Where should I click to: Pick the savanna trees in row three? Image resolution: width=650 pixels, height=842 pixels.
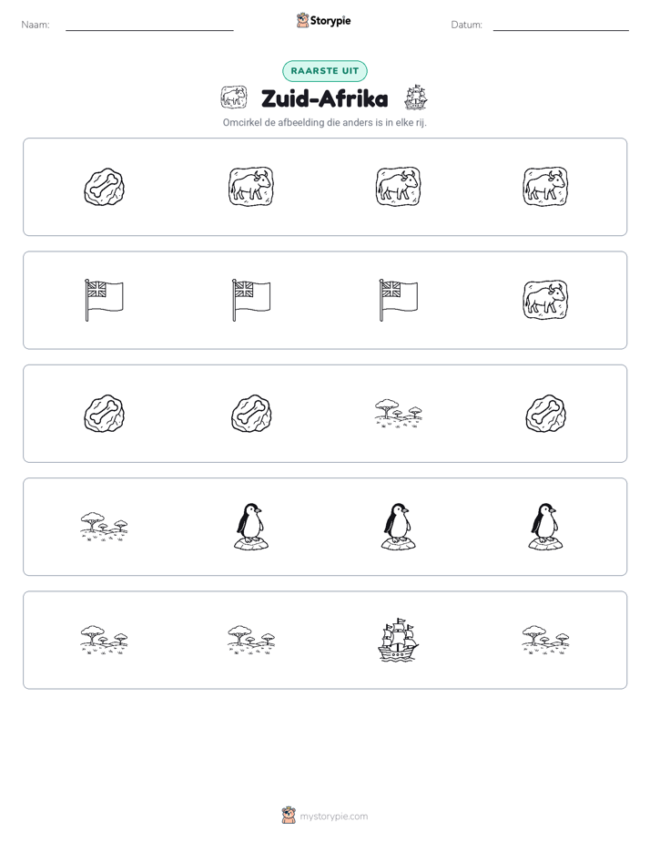click(x=398, y=413)
